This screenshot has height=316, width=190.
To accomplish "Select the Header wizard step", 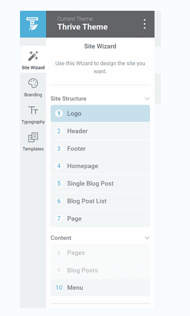I will click(x=100, y=131).
